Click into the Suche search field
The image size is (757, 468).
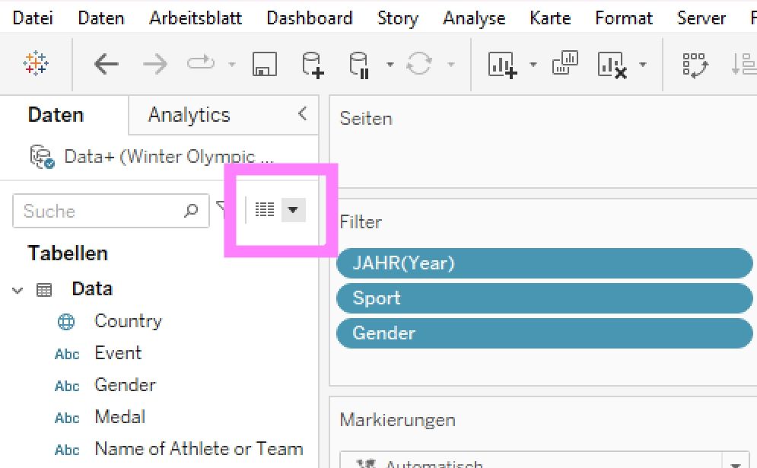(x=99, y=211)
